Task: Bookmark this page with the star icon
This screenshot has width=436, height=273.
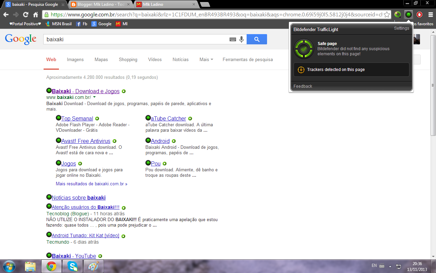Action: point(387,15)
